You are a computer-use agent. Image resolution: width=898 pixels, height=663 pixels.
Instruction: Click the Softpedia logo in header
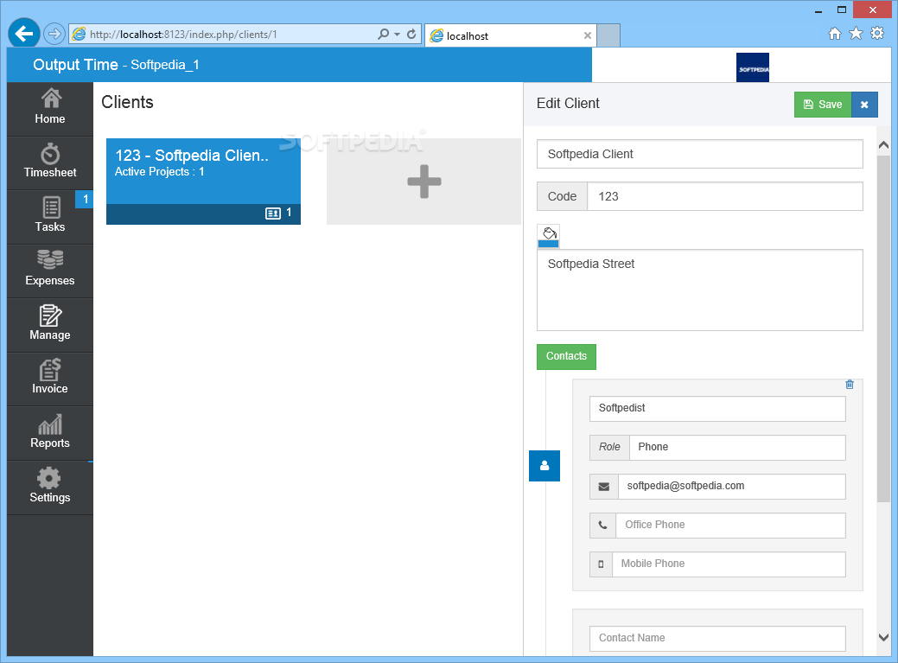pos(753,67)
